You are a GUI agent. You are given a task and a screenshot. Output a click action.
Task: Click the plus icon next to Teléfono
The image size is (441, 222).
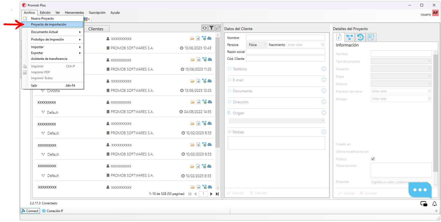pyautogui.click(x=229, y=69)
